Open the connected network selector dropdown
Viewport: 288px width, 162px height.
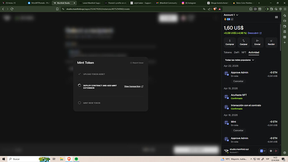point(263,151)
